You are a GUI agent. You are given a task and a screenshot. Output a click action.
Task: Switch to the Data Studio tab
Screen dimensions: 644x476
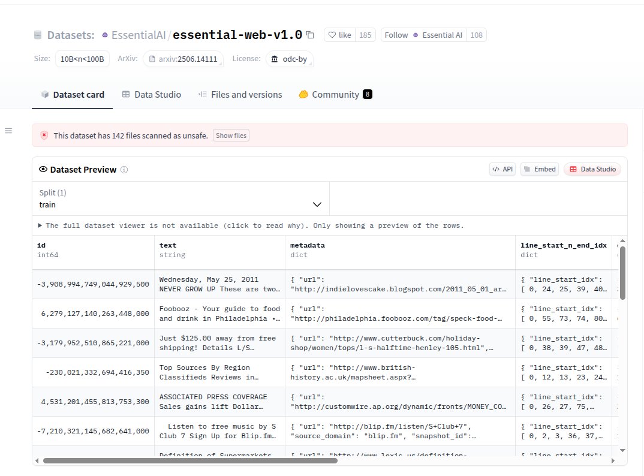[152, 95]
